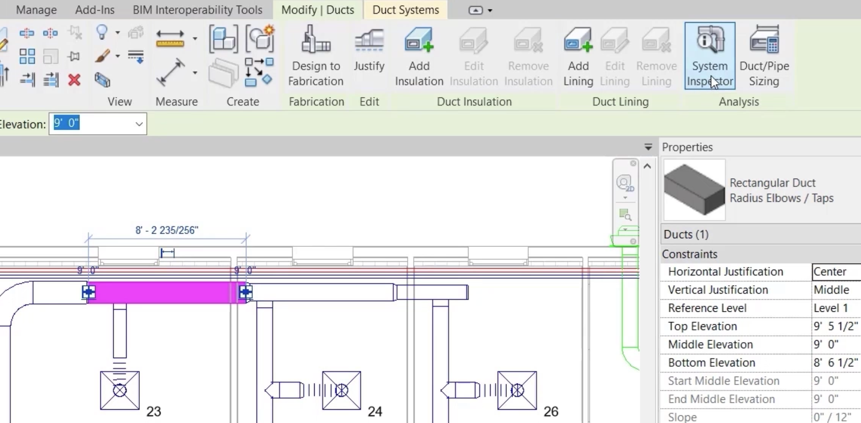Select the Duct Systems tab

click(x=406, y=10)
